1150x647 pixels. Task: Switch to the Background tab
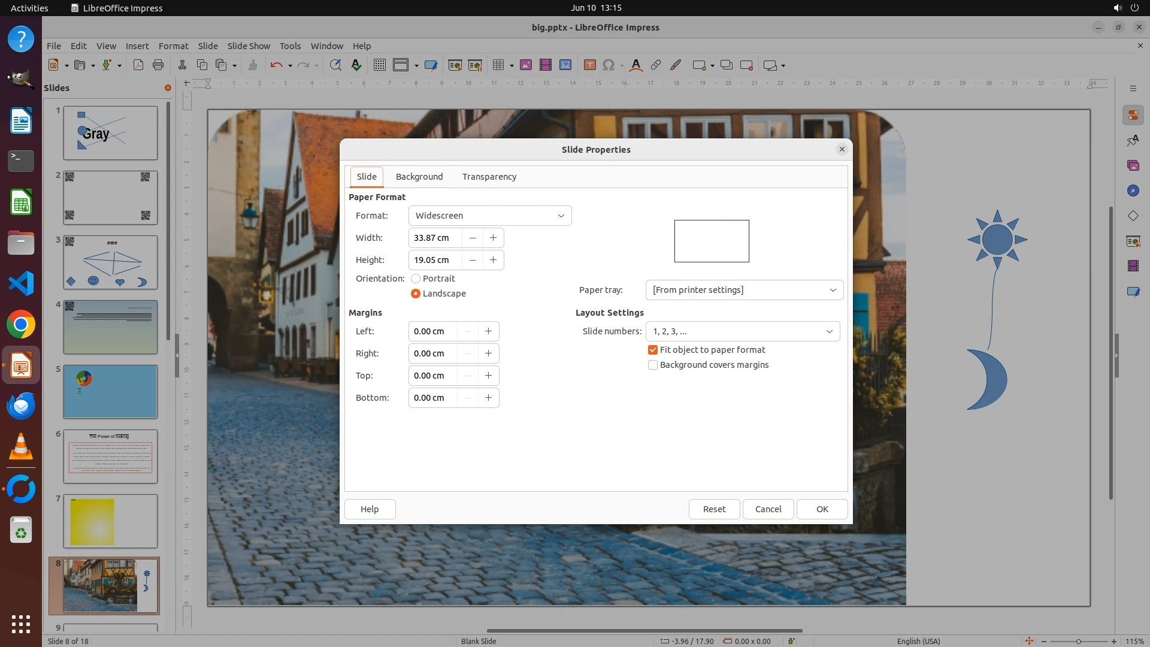point(419,177)
